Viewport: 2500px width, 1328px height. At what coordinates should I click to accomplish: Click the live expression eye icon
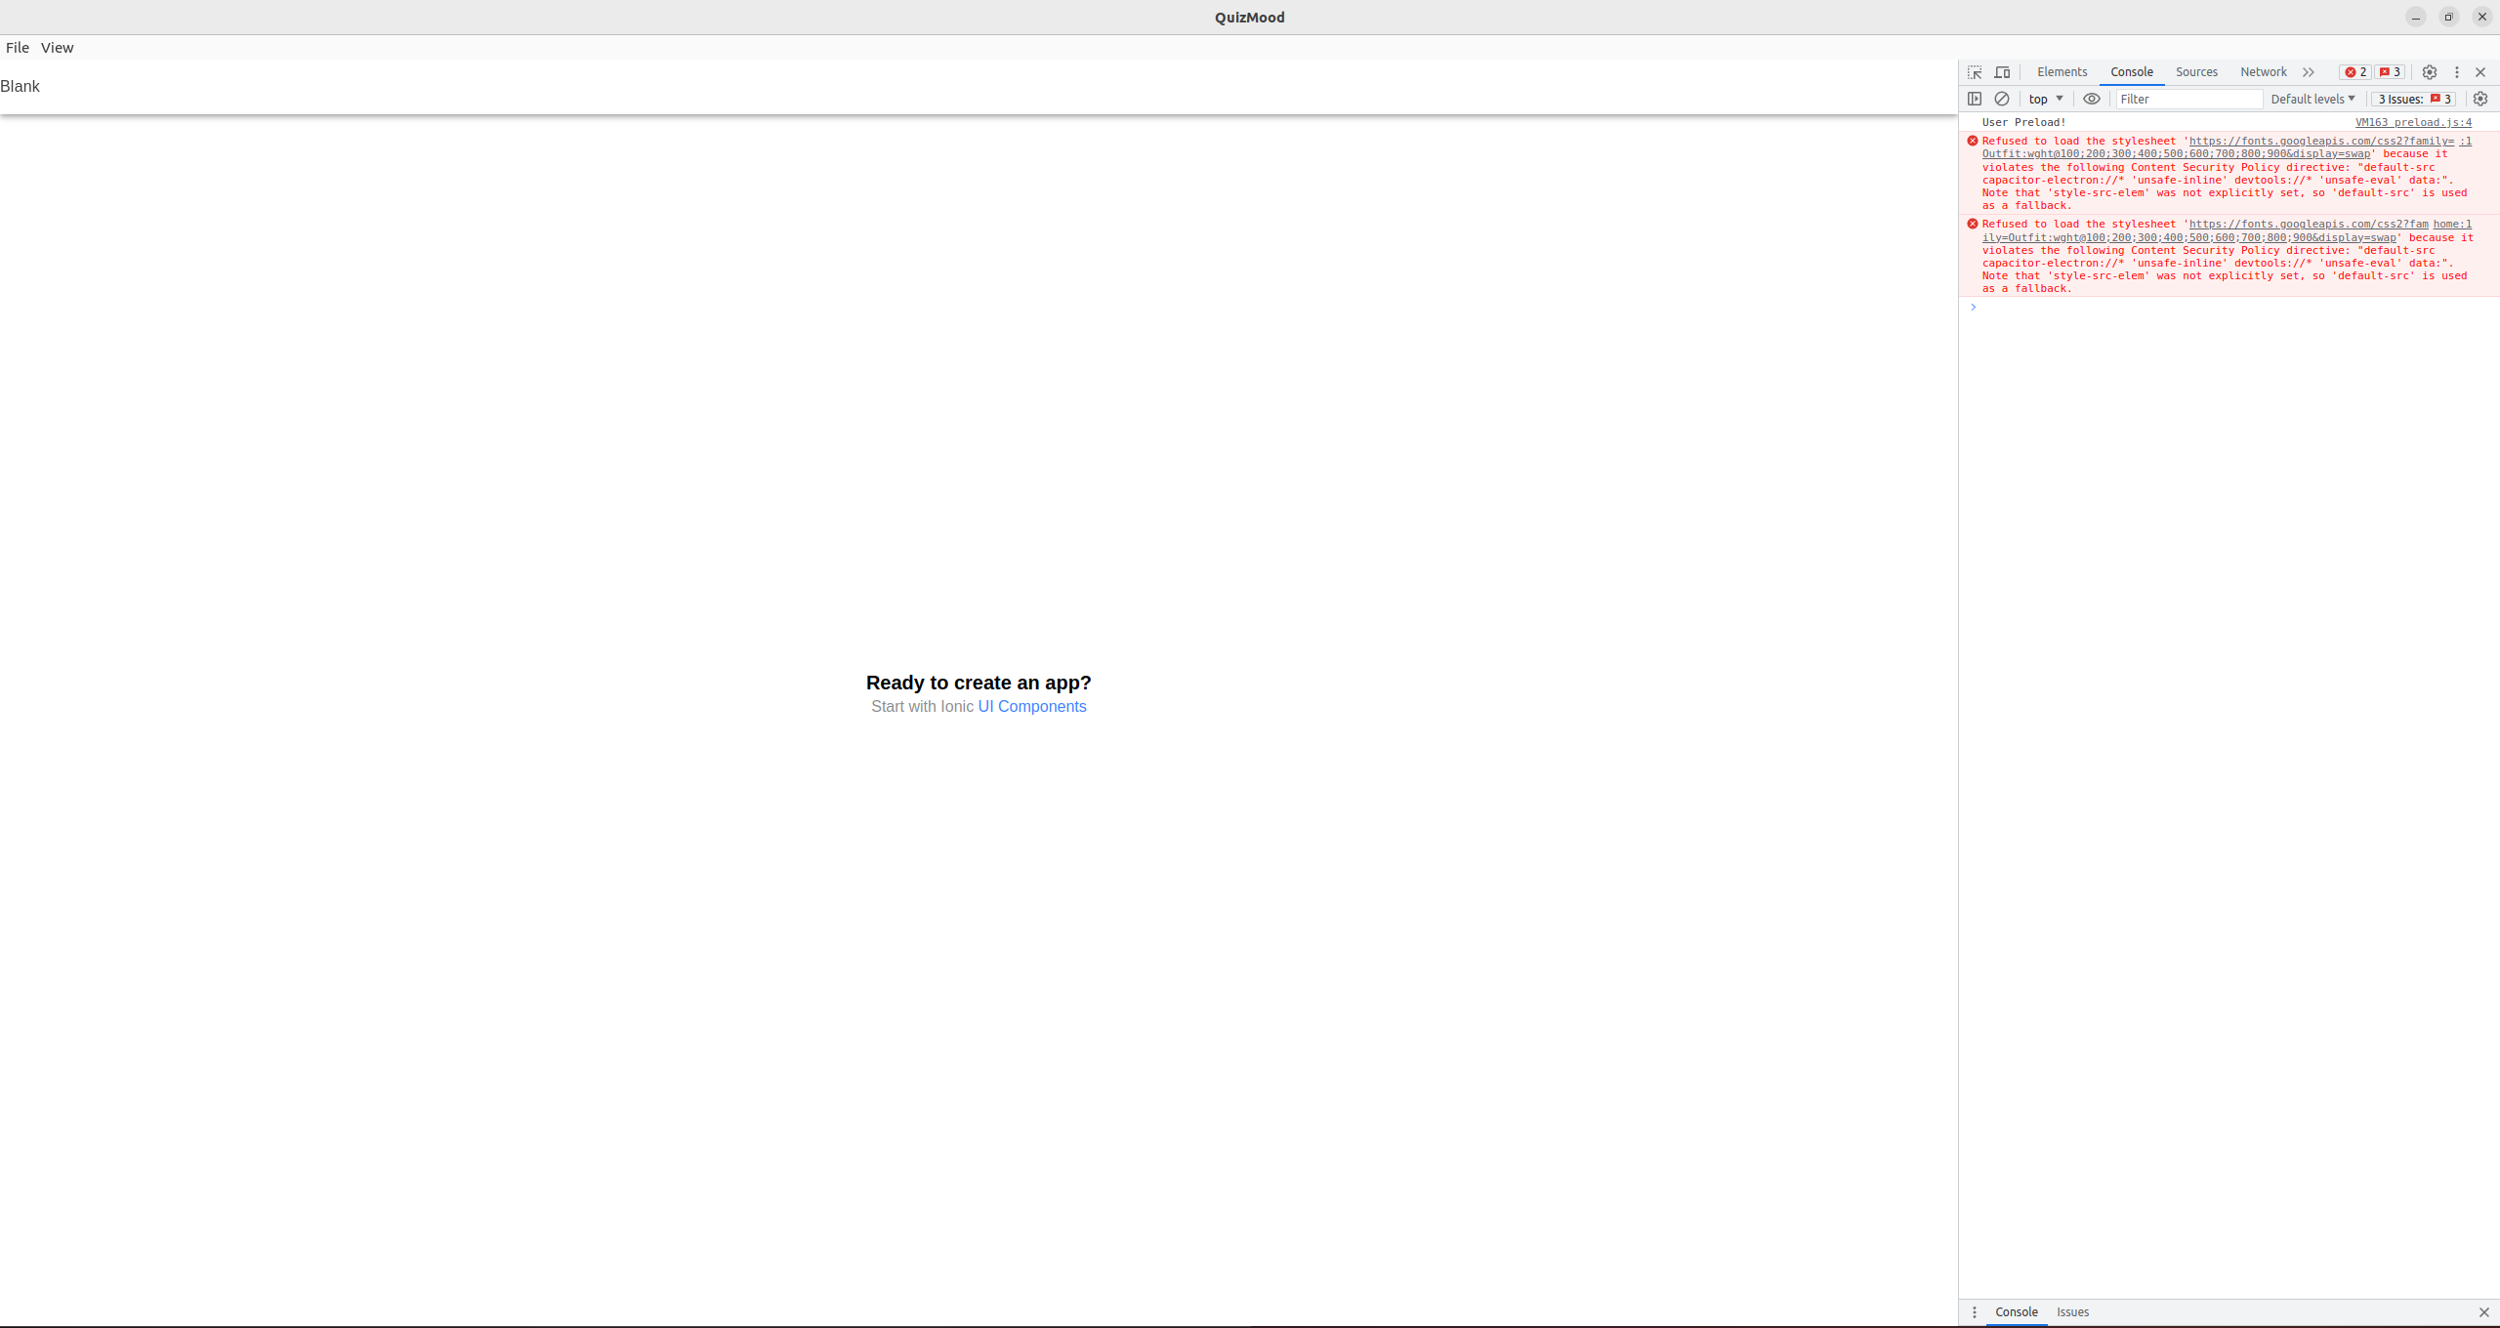coord(2091,99)
